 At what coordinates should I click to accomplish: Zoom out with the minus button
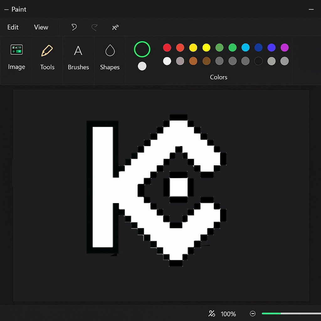point(253,313)
